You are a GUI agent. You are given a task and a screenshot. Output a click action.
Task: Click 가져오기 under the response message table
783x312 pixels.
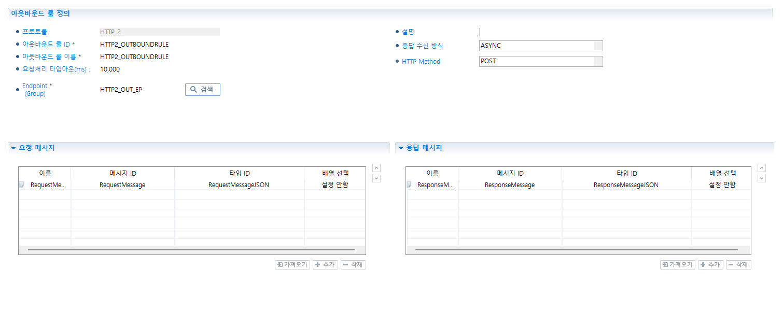click(677, 265)
